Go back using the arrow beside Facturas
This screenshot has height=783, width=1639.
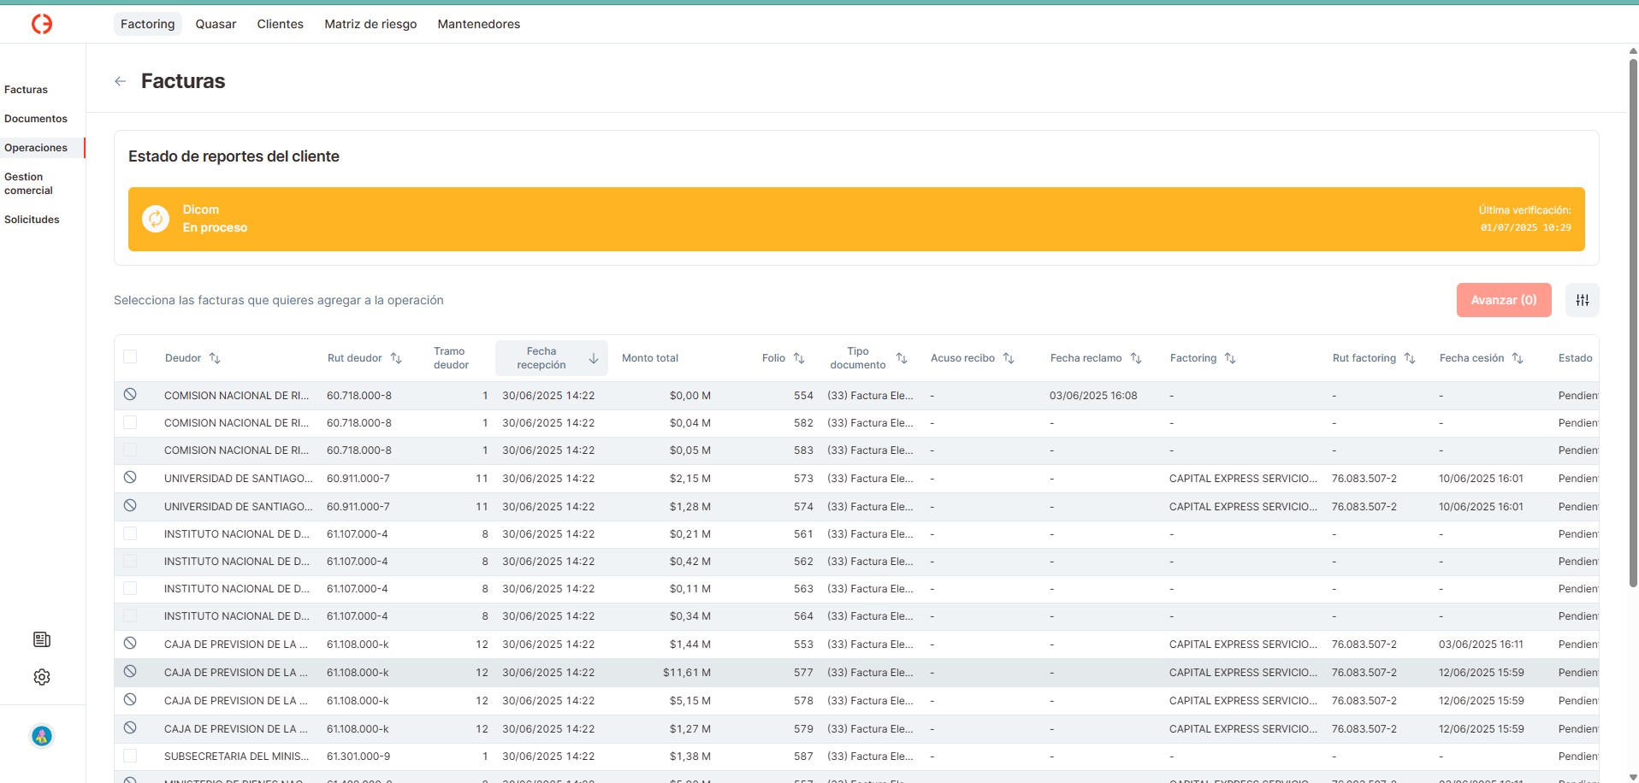tap(120, 81)
